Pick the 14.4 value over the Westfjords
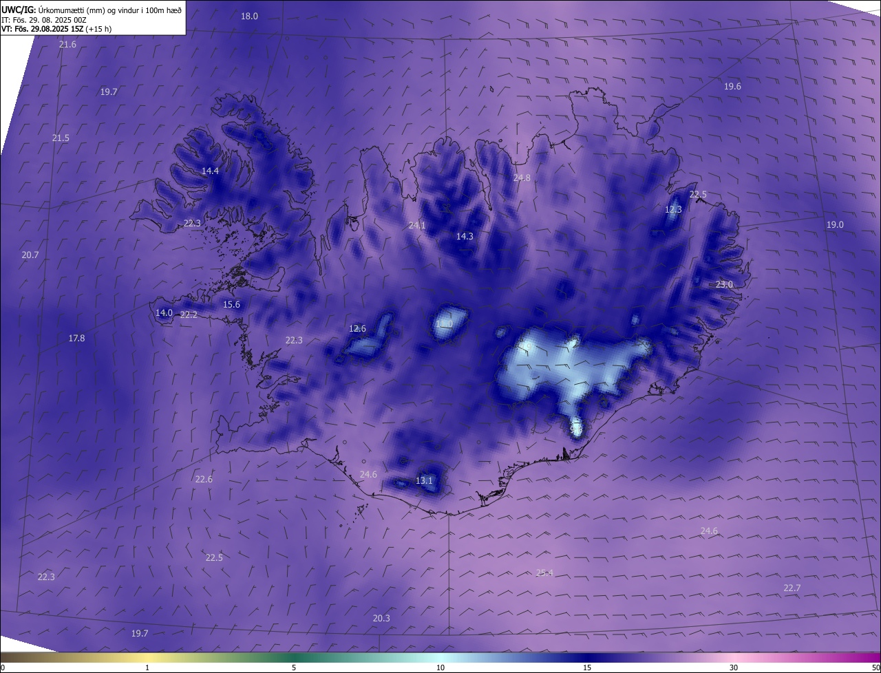The image size is (881, 673). (x=210, y=171)
